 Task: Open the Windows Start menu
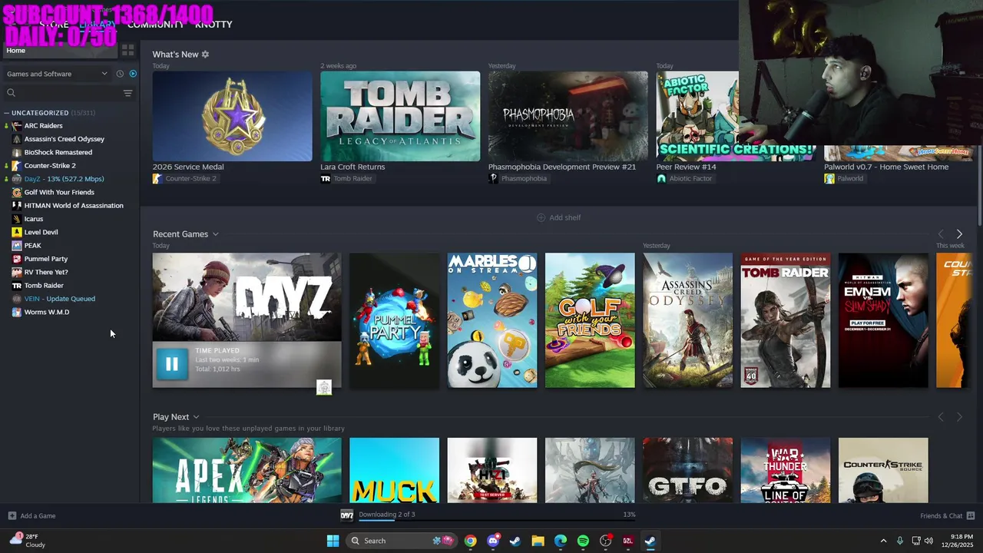click(333, 541)
